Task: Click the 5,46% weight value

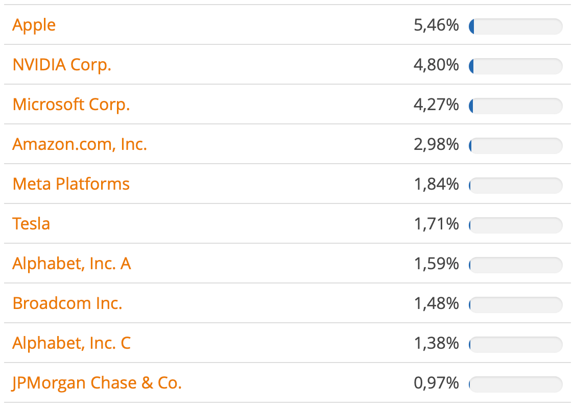Action: click(x=436, y=25)
